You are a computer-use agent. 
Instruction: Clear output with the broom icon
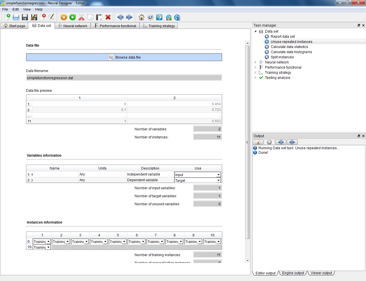(258, 142)
